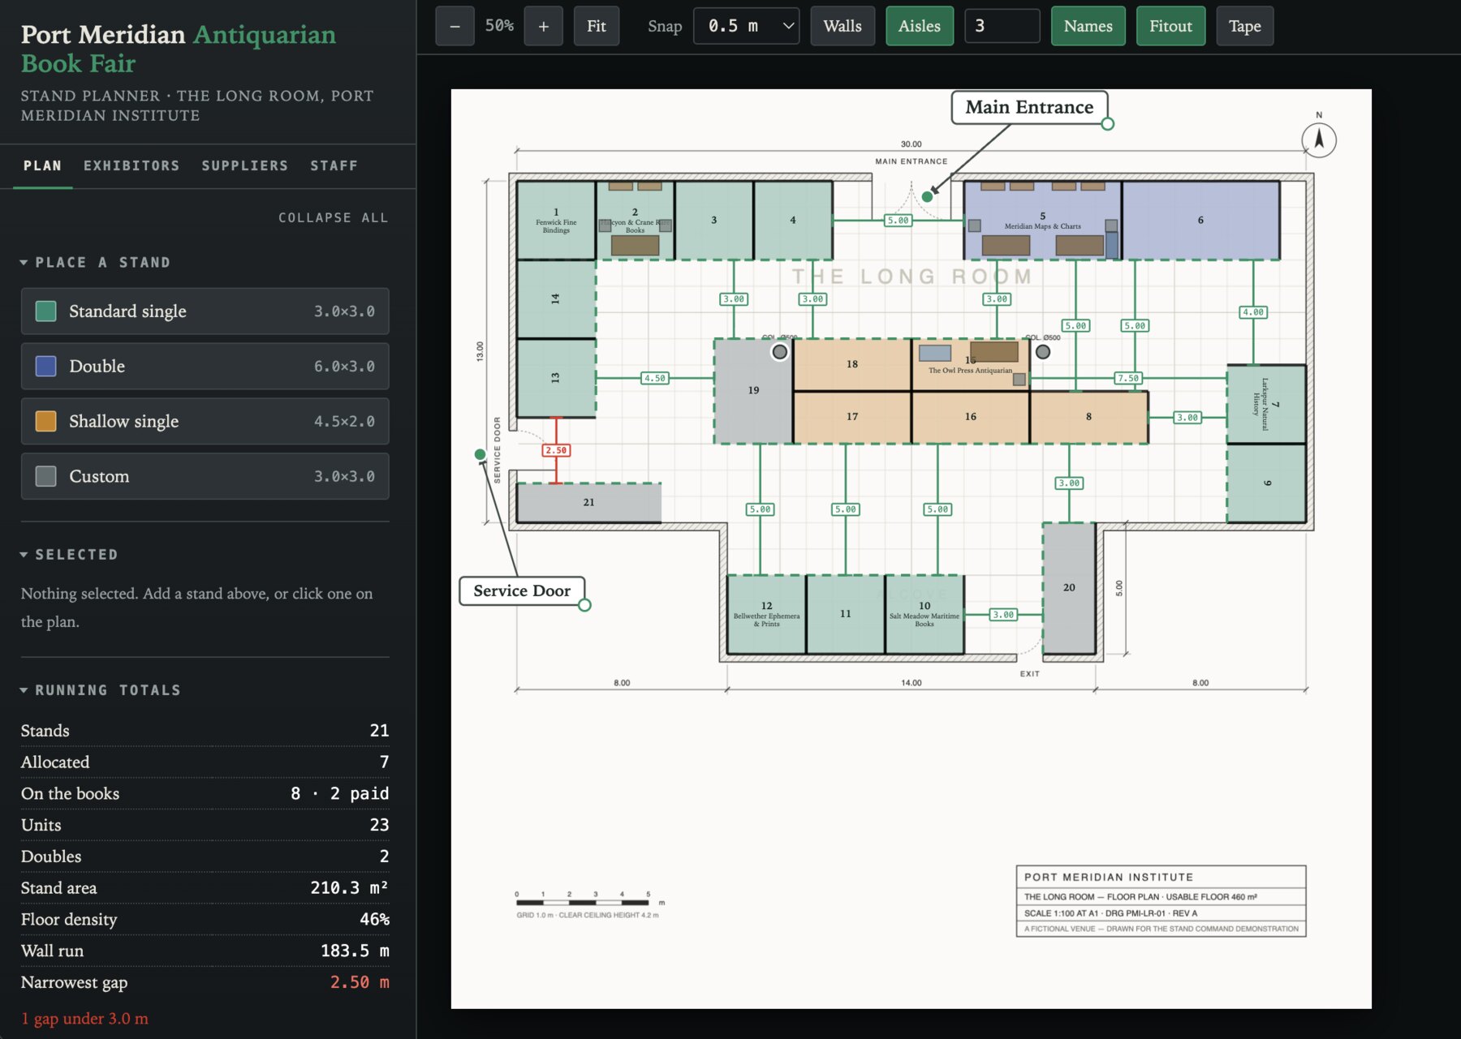Open the Snap 0.5 m dropdown

(747, 26)
